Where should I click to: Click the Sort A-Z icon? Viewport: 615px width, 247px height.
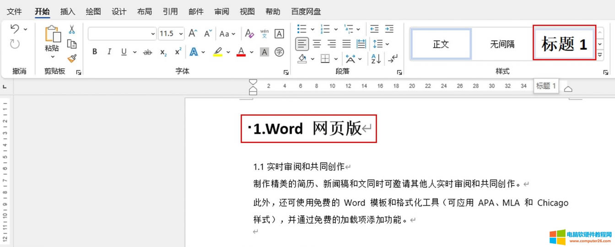tap(376, 59)
